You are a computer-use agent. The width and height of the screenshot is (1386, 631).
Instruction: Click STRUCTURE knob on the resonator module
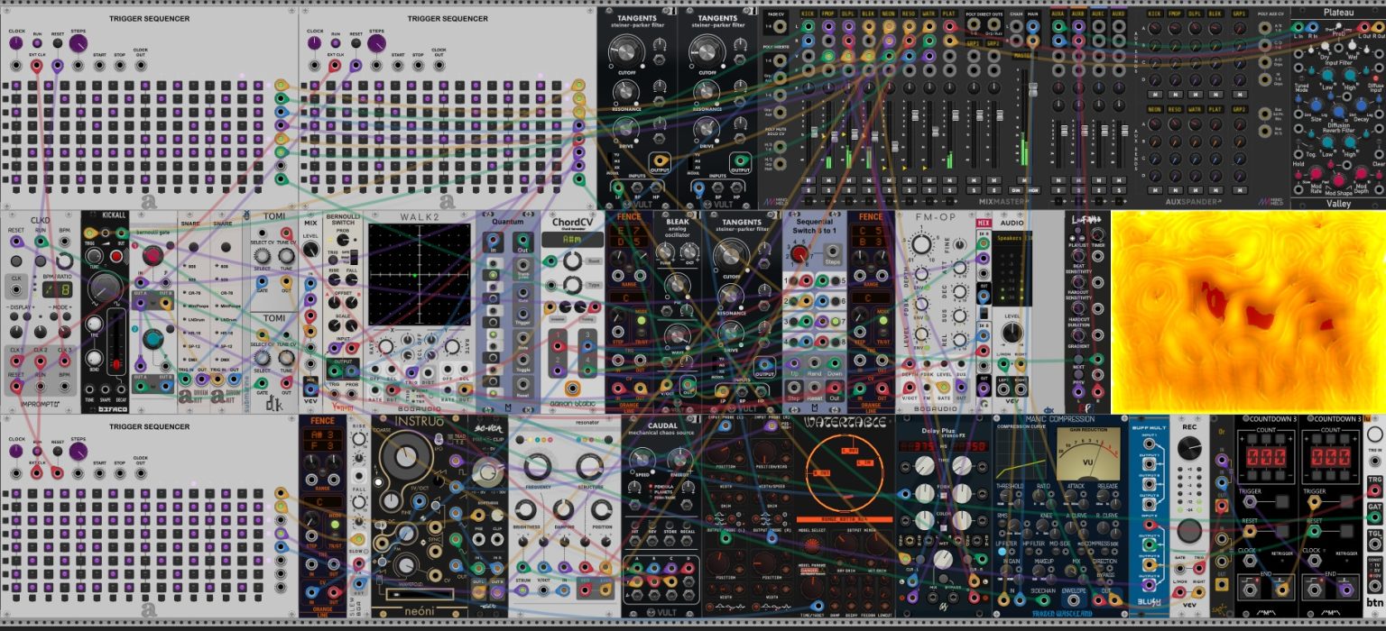[588, 468]
